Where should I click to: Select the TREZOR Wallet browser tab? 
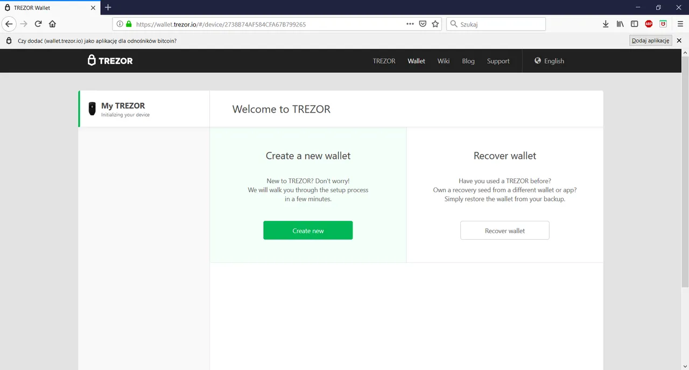[x=50, y=8]
